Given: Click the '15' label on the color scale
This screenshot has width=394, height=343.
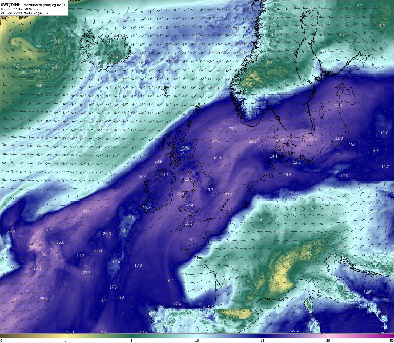Looking at the screenshot, I should click(x=263, y=341).
